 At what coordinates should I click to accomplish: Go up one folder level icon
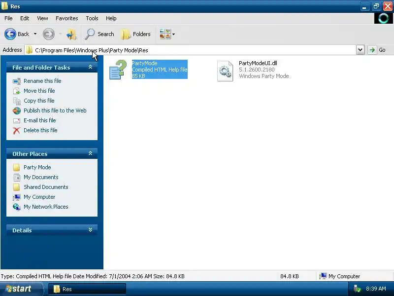[x=71, y=34]
